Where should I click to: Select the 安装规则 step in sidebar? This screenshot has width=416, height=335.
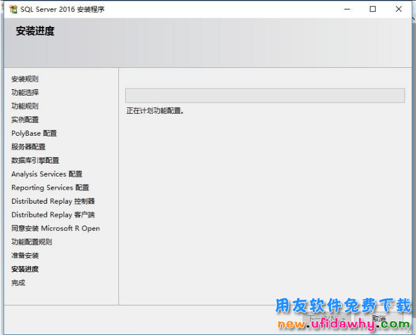tap(25, 79)
